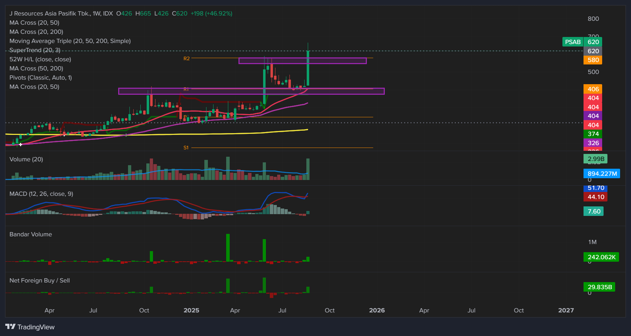Select the Bandar Volume pane label
This screenshot has width=631, height=336.
click(x=31, y=234)
